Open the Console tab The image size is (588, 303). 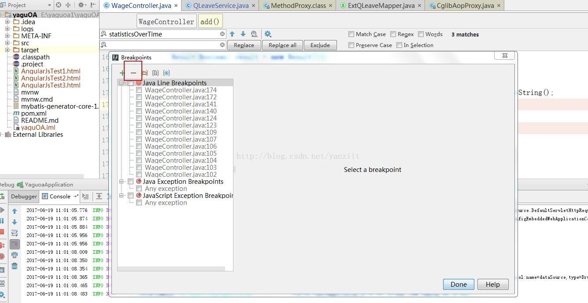coord(59,197)
